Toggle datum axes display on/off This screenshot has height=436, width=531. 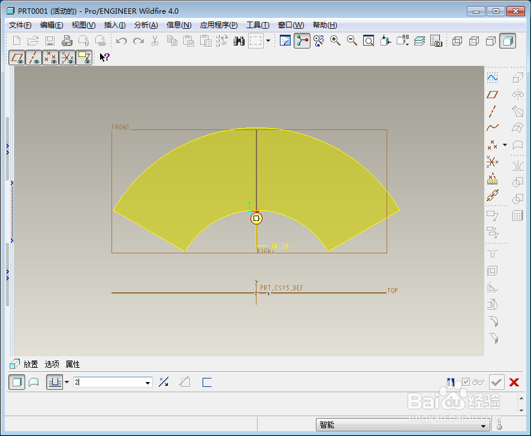tap(34, 57)
